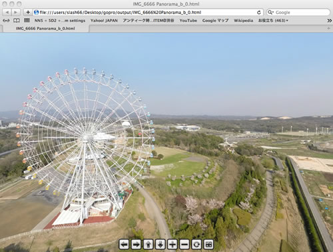Show the bookmarks book icon
Screen dimensions: 333x252
pyautogui.click(x=17, y=21)
